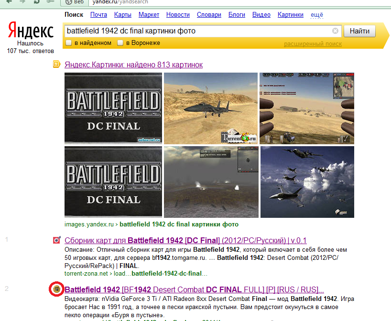Clear the search query with the X icon
391x321 pixels.
point(335,31)
